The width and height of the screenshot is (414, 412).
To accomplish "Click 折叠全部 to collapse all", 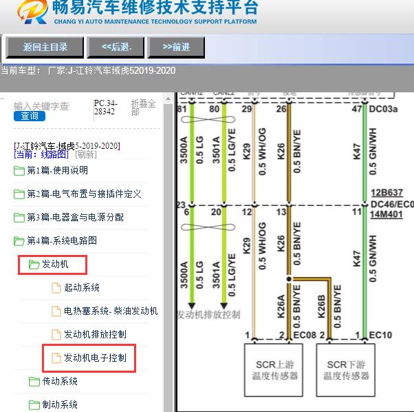I will [x=143, y=107].
